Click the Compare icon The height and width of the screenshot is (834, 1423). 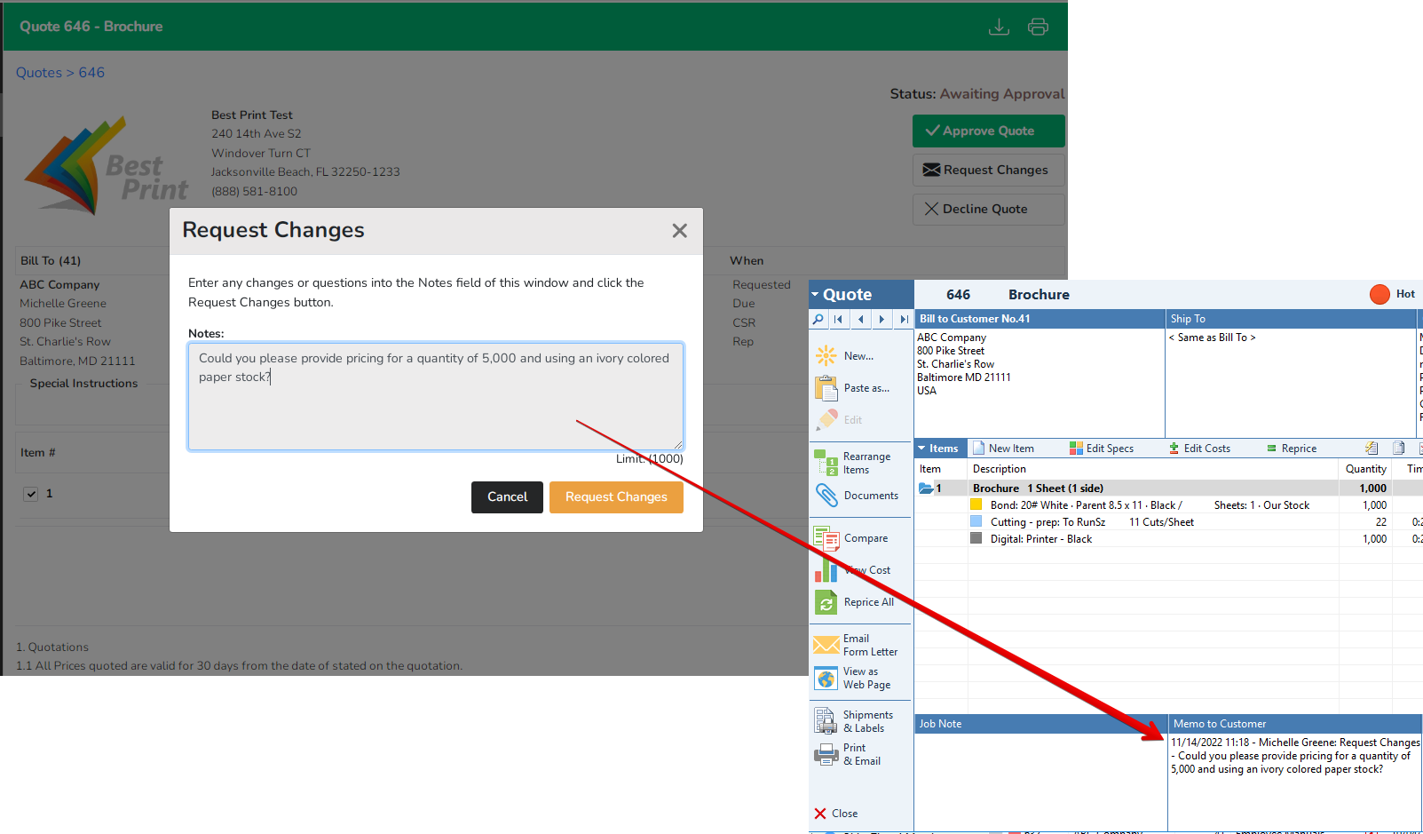tap(826, 538)
